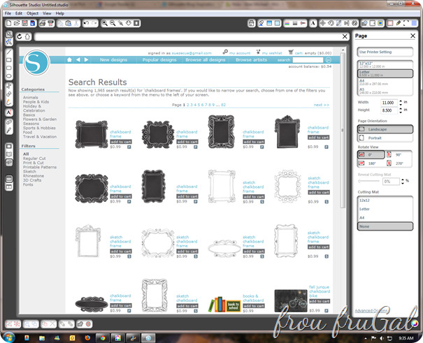Screen dimensions: 423x343
Task: Set rotate view to 0°
Action: (x=371, y=154)
